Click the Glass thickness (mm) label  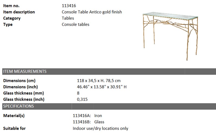coord(24,93)
